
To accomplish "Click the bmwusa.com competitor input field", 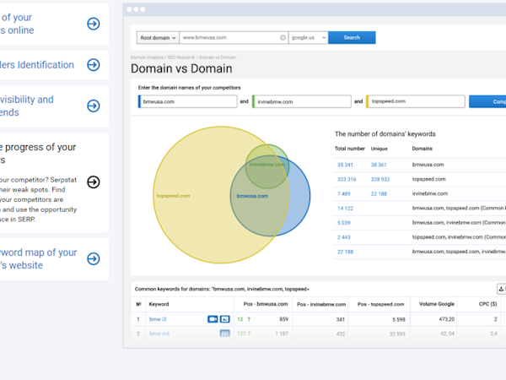I will [187, 101].
